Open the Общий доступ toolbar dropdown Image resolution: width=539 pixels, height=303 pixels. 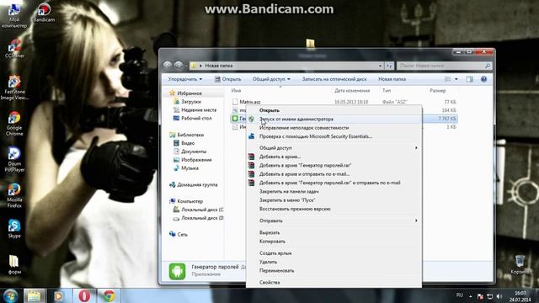coord(271,79)
